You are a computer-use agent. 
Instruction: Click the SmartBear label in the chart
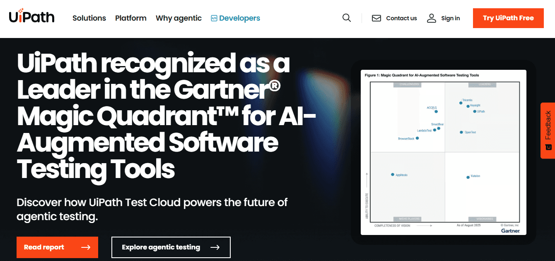click(x=437, y=124)
